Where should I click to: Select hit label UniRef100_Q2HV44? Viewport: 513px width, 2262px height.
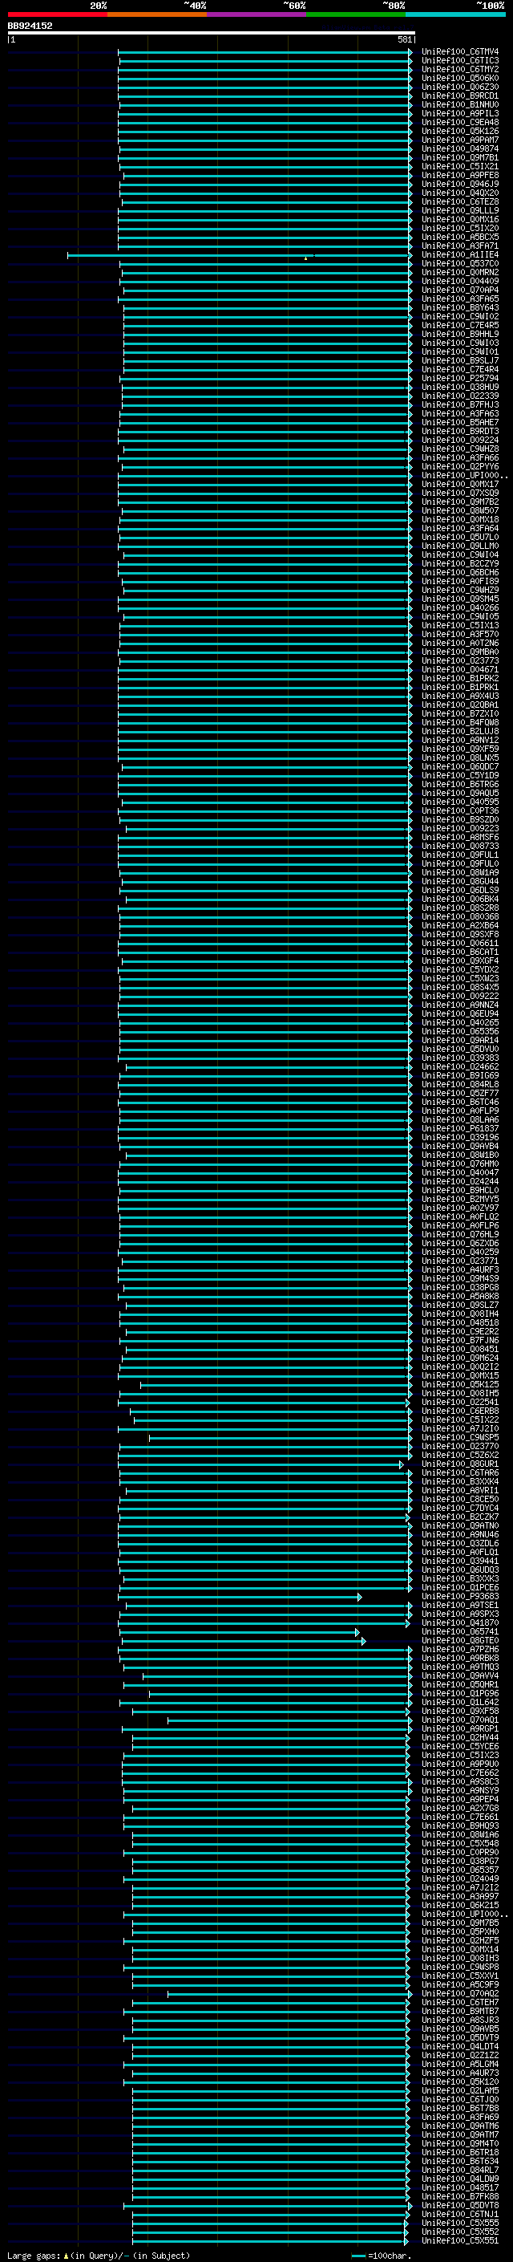460,1737
